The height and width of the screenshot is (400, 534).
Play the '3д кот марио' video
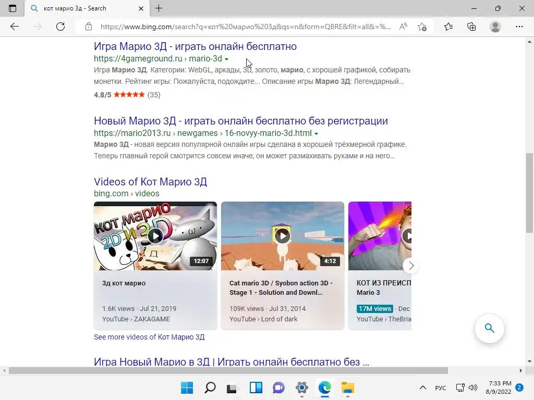pos(155,236)
